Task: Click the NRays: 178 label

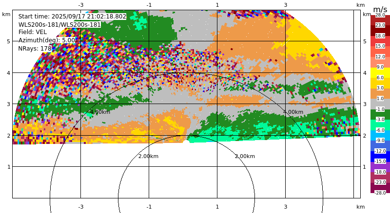Action: [35, 49]
